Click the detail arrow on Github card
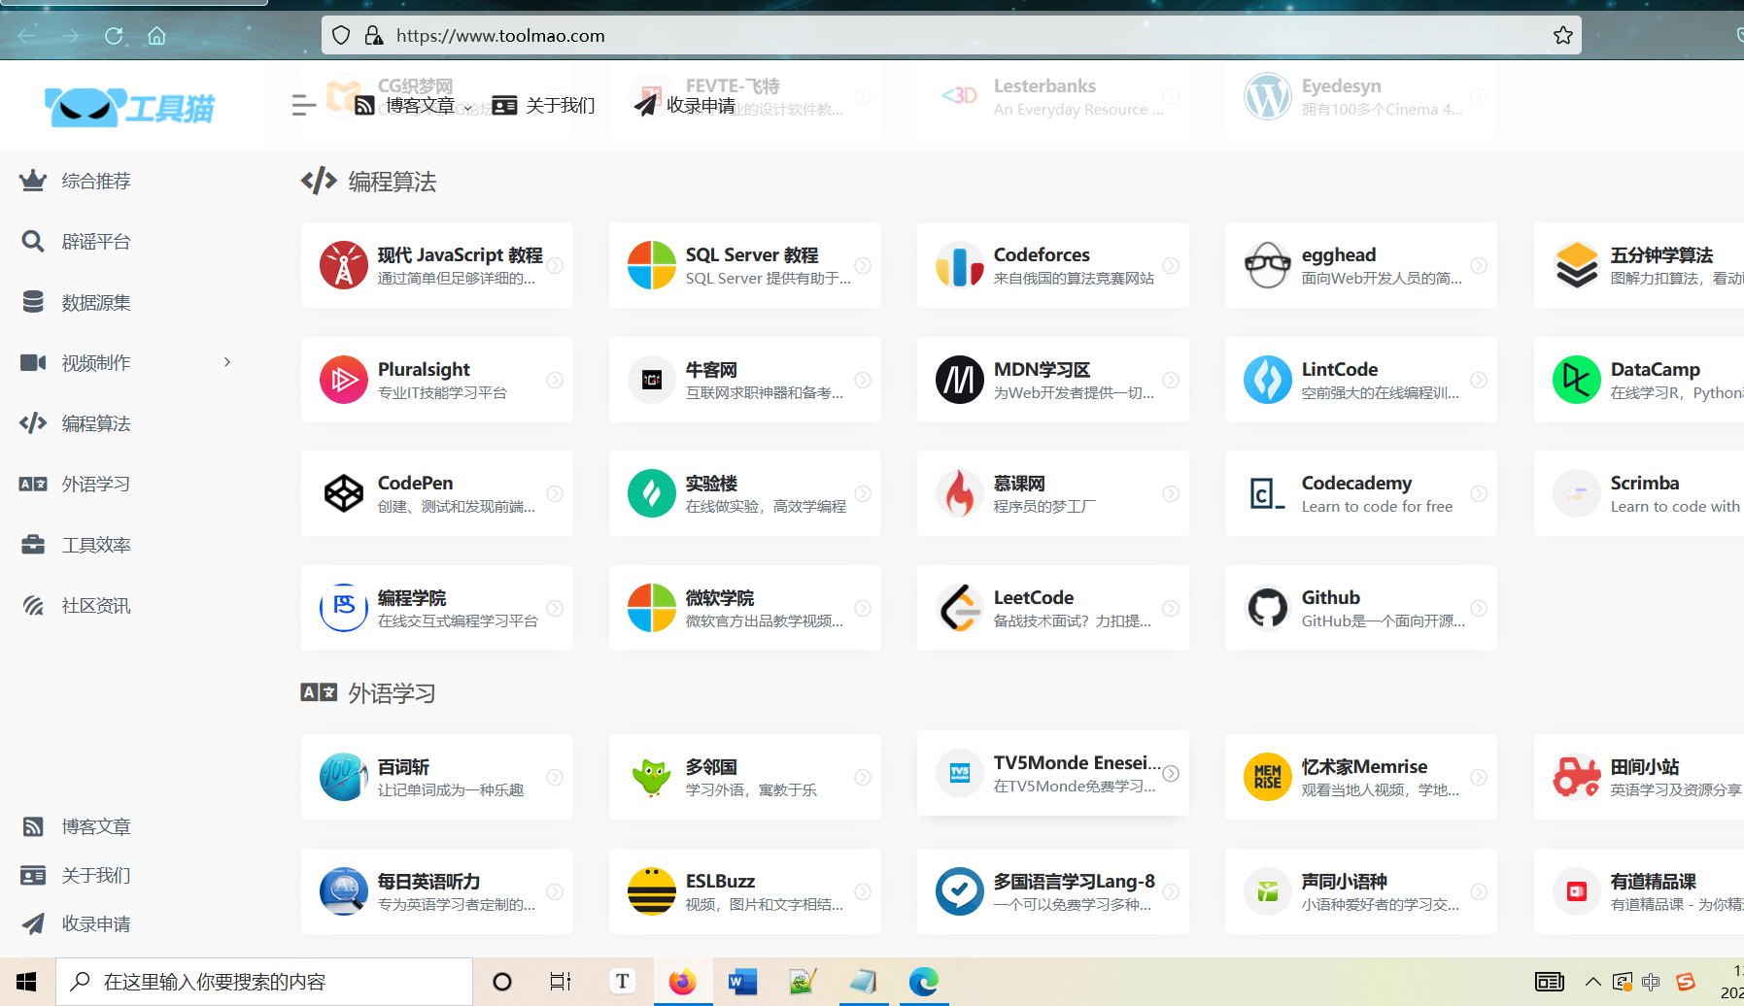This screenshot has height=1006, width=1744. [x=1479, y=608]
